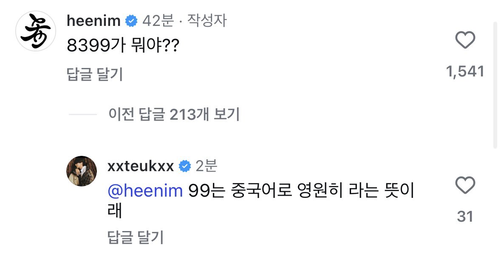The height and width of the screenshot is (265, 501).
Task: Click the vertical scrollbar on the right
Action: click(495, 85)
